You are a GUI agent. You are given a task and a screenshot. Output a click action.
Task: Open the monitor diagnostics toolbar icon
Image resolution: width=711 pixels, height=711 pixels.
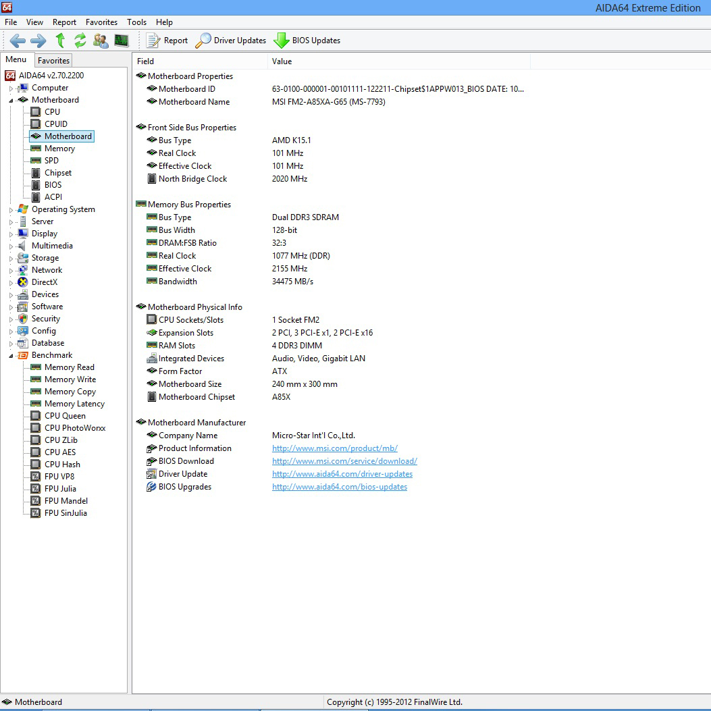tap(121, 41)
